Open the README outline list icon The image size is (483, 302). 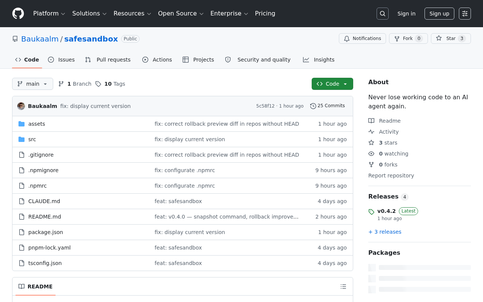[343, 287]
